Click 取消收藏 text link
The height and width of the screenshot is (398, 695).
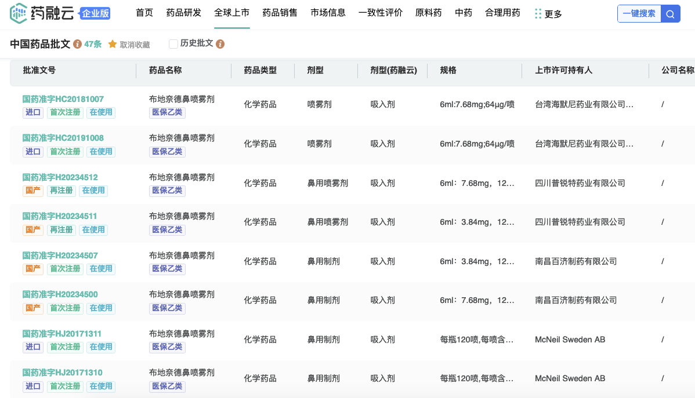135,45
